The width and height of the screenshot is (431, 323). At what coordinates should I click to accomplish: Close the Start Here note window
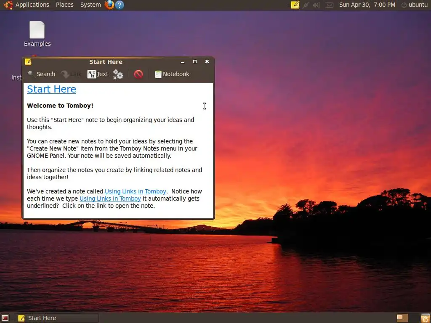coord(207,61)
